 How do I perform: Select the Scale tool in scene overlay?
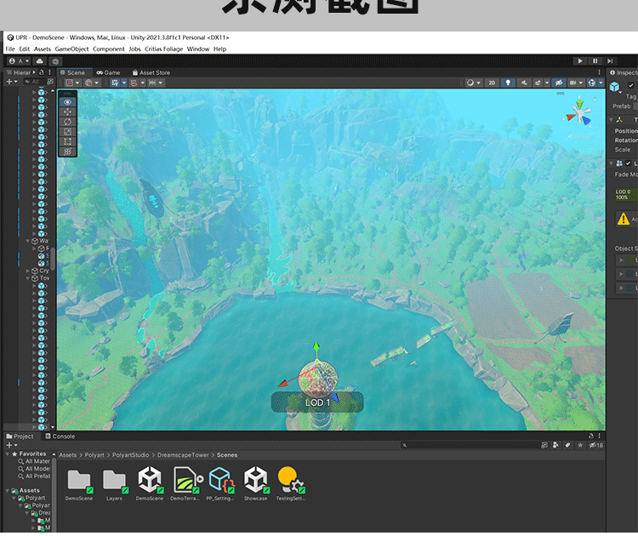pos(67,132)
